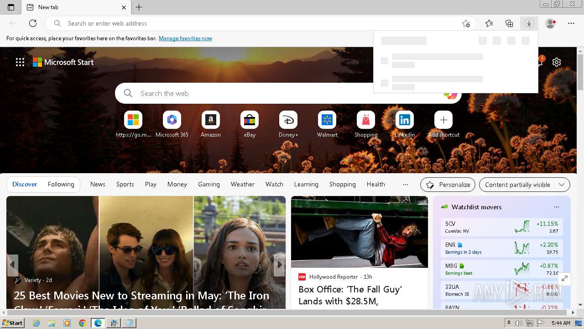Open Internet Explorer from the taskbar
Viewport: 584px width, 329px height.
(x=36, y=323)
